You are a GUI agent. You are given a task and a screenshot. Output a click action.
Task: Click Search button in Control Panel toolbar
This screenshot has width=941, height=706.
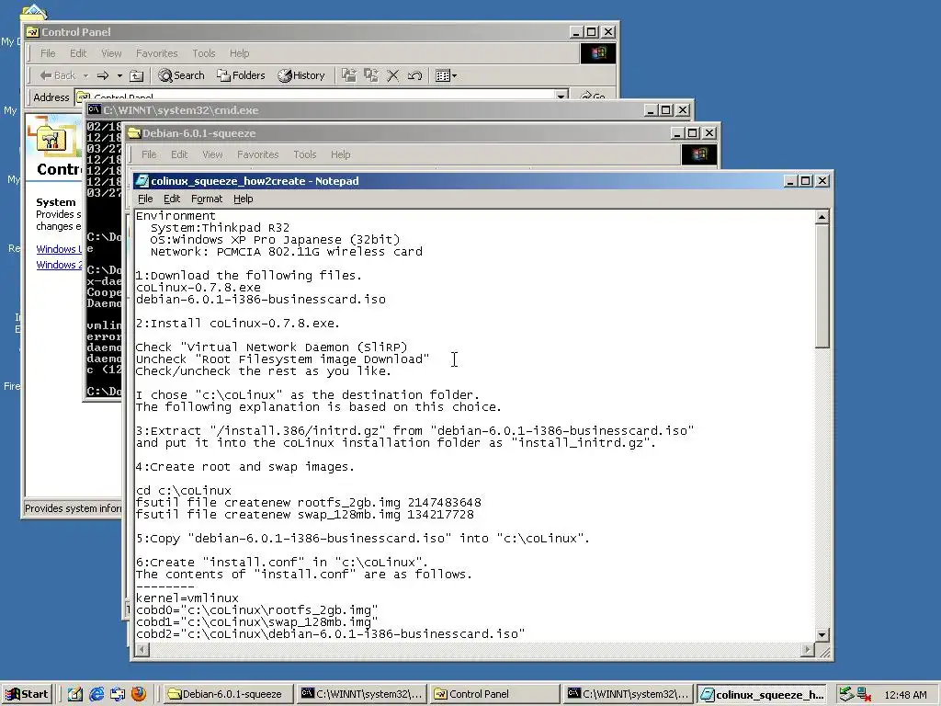point(181,75)
